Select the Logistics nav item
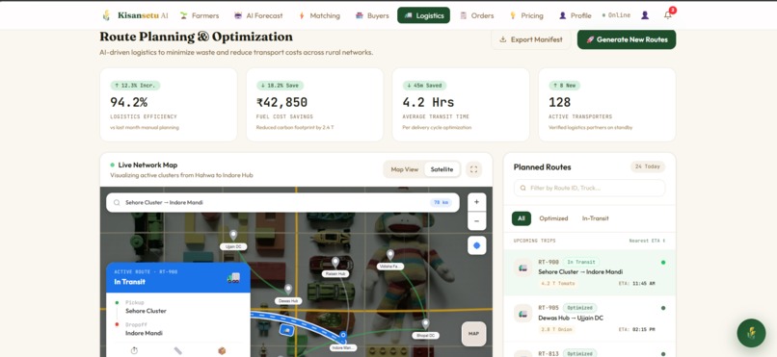Viewport: 777px width, 357px height. pyautogui.click(x=423, y=15)
